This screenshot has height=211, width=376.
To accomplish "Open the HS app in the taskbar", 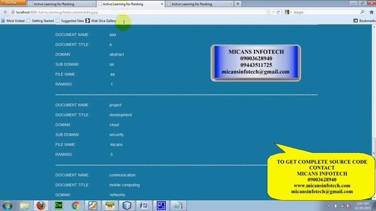I will pos(110,206).
